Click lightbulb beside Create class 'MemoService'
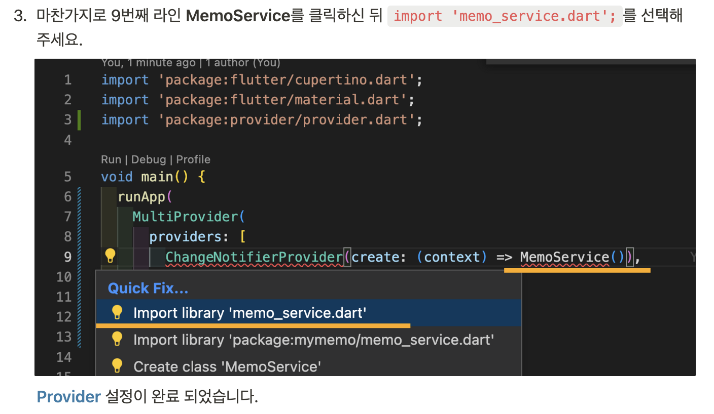Image resolution: width=714 pixels, height=414 pixels. click(117, 365)
